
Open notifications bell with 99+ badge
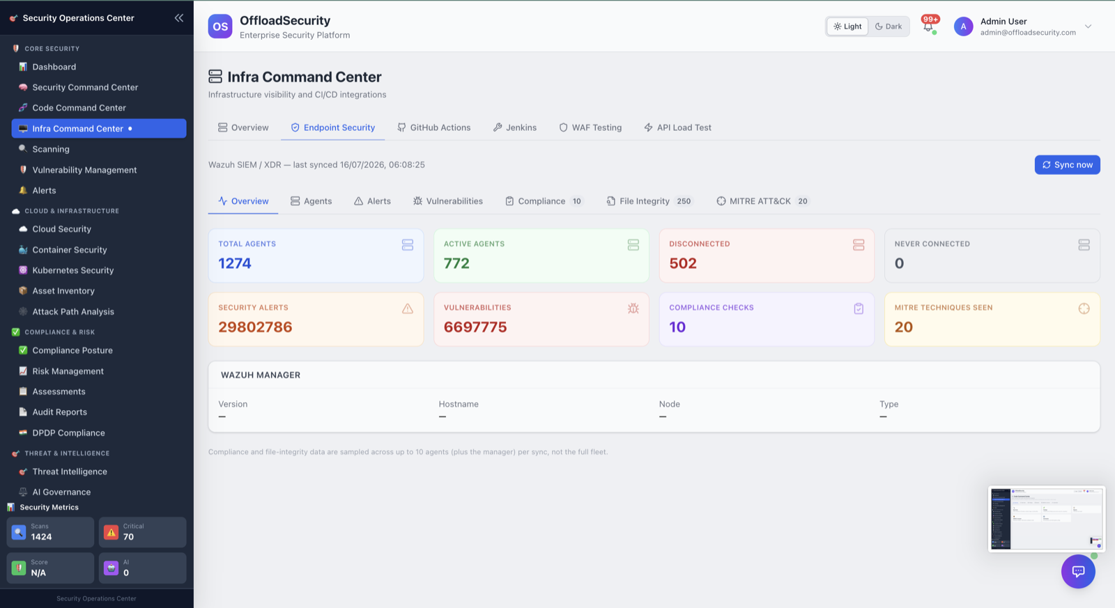929,26
